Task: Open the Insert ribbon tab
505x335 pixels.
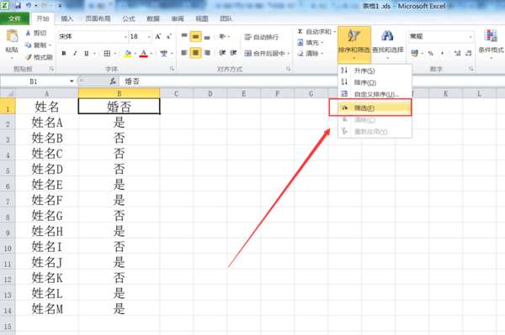Action: [x=67, y=18]
